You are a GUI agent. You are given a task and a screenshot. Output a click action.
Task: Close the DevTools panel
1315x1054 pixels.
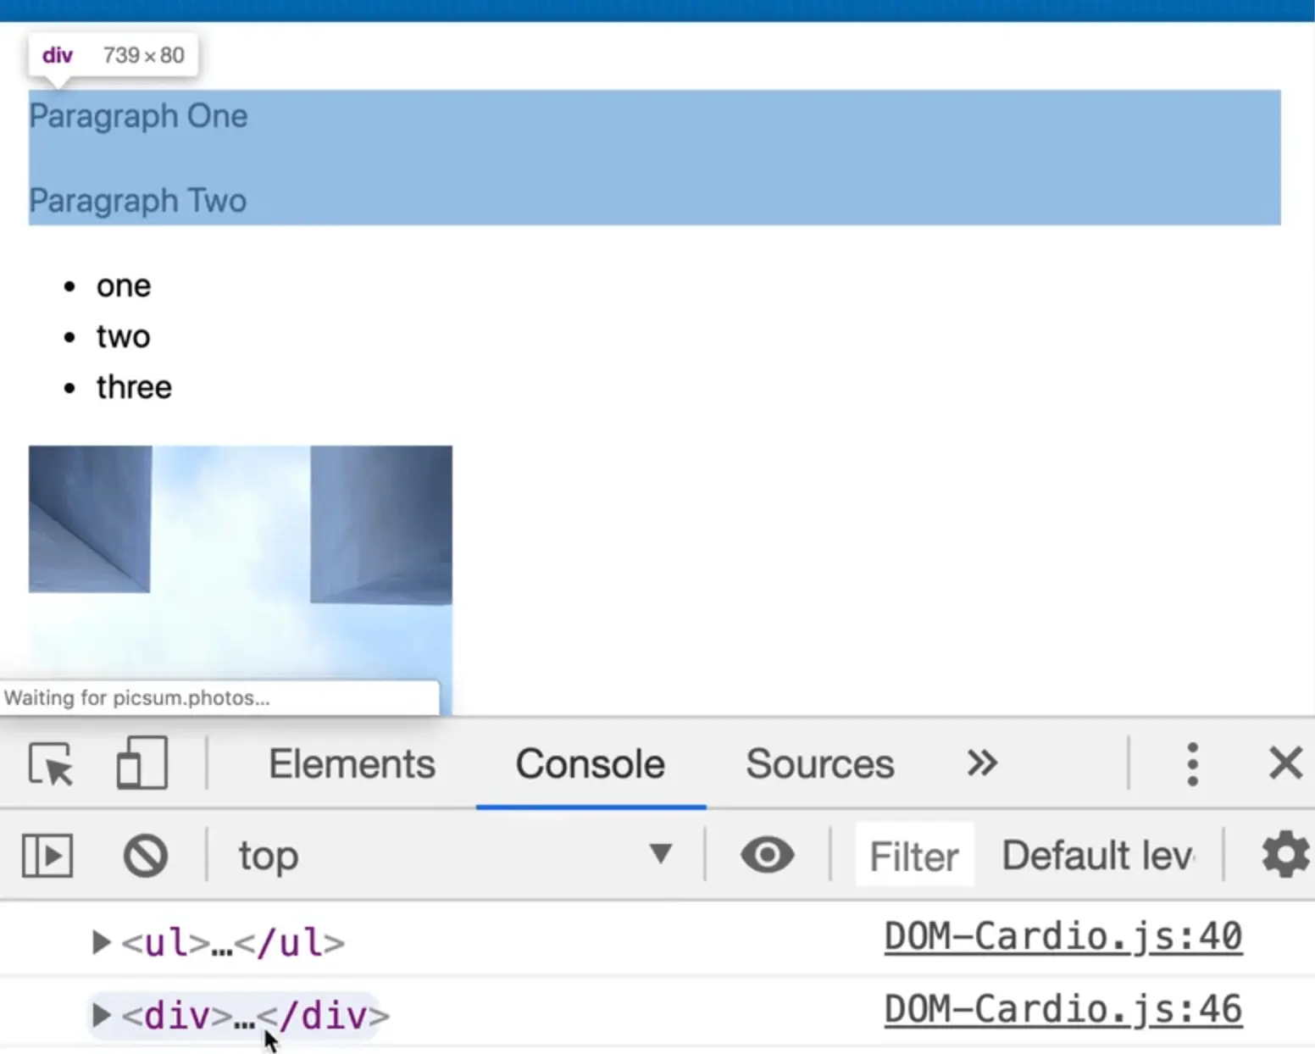pos(1284,764)
